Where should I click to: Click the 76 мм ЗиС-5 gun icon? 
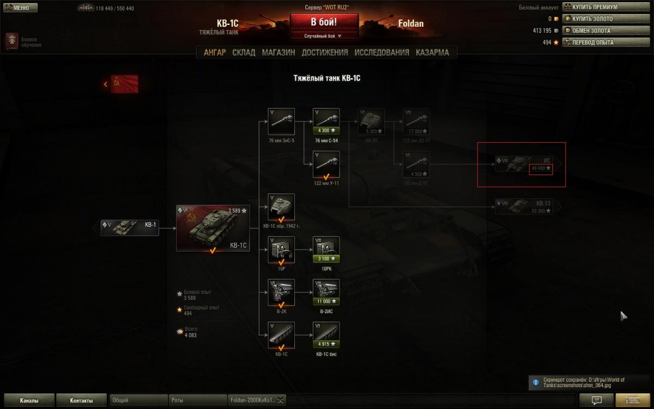[281, 122]
